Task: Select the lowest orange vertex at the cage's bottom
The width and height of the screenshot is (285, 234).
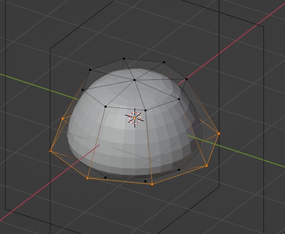Action: 152,184
